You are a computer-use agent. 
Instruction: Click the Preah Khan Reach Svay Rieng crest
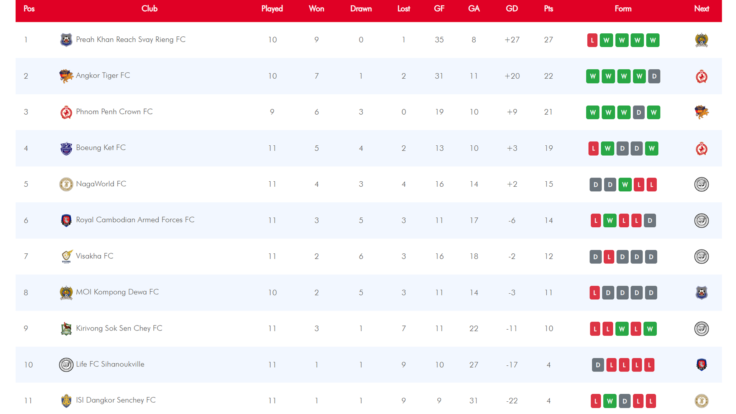coord(66,40)
